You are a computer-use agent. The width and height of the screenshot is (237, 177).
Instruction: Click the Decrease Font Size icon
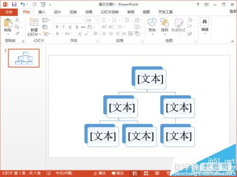87,34
